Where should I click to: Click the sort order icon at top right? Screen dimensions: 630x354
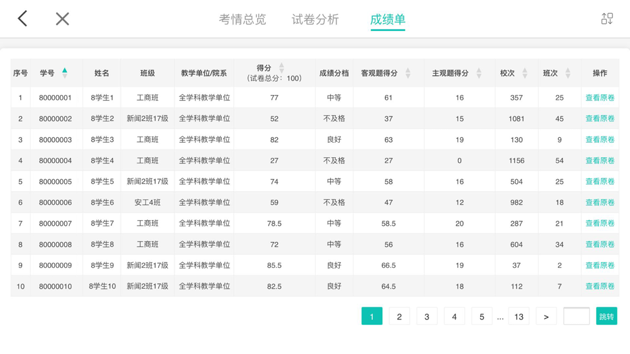(607, 19)
